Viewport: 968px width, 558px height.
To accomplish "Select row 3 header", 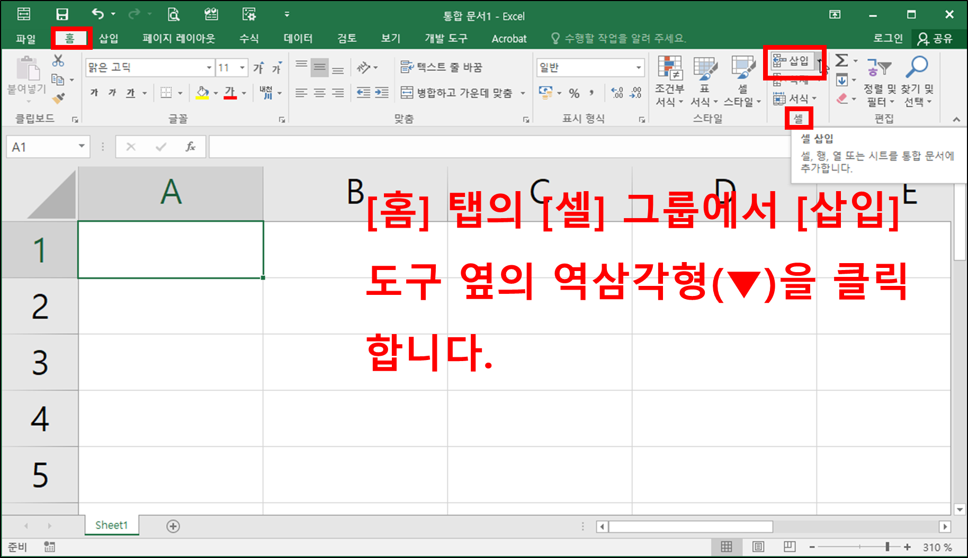I will click(x=40, y=363).
